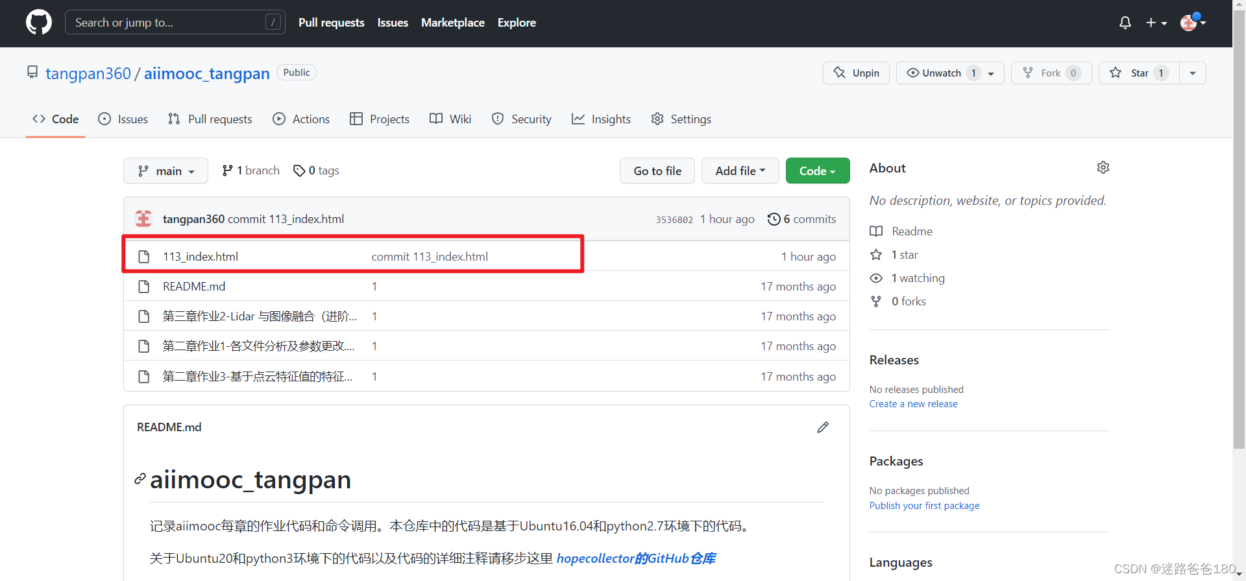Expand the Add file dropdown

740,171
